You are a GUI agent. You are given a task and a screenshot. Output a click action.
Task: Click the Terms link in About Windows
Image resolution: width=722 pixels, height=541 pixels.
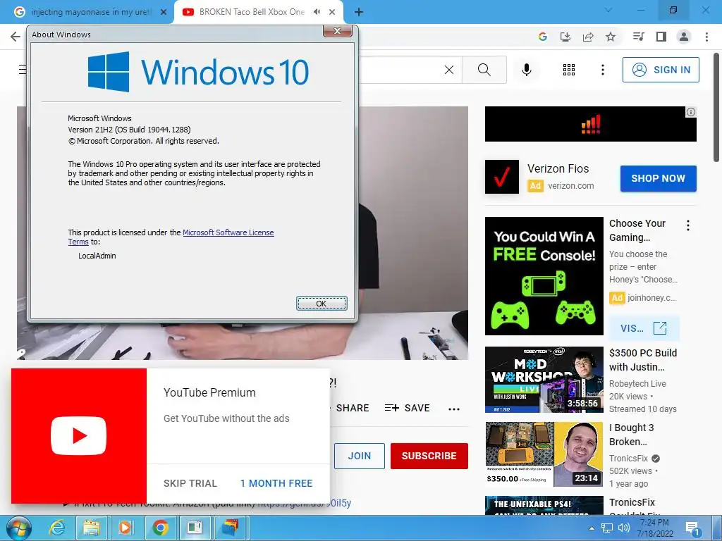point(78,242)
